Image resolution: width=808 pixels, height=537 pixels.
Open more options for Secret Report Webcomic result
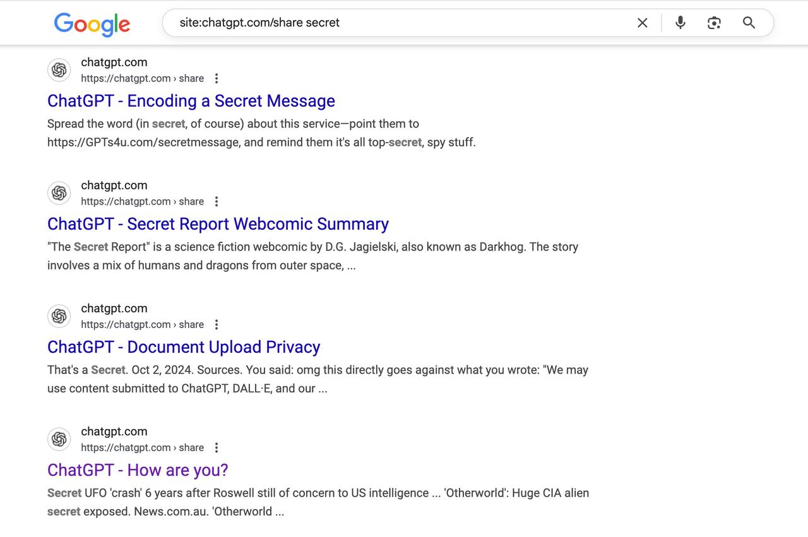click(x=217, y=201)
